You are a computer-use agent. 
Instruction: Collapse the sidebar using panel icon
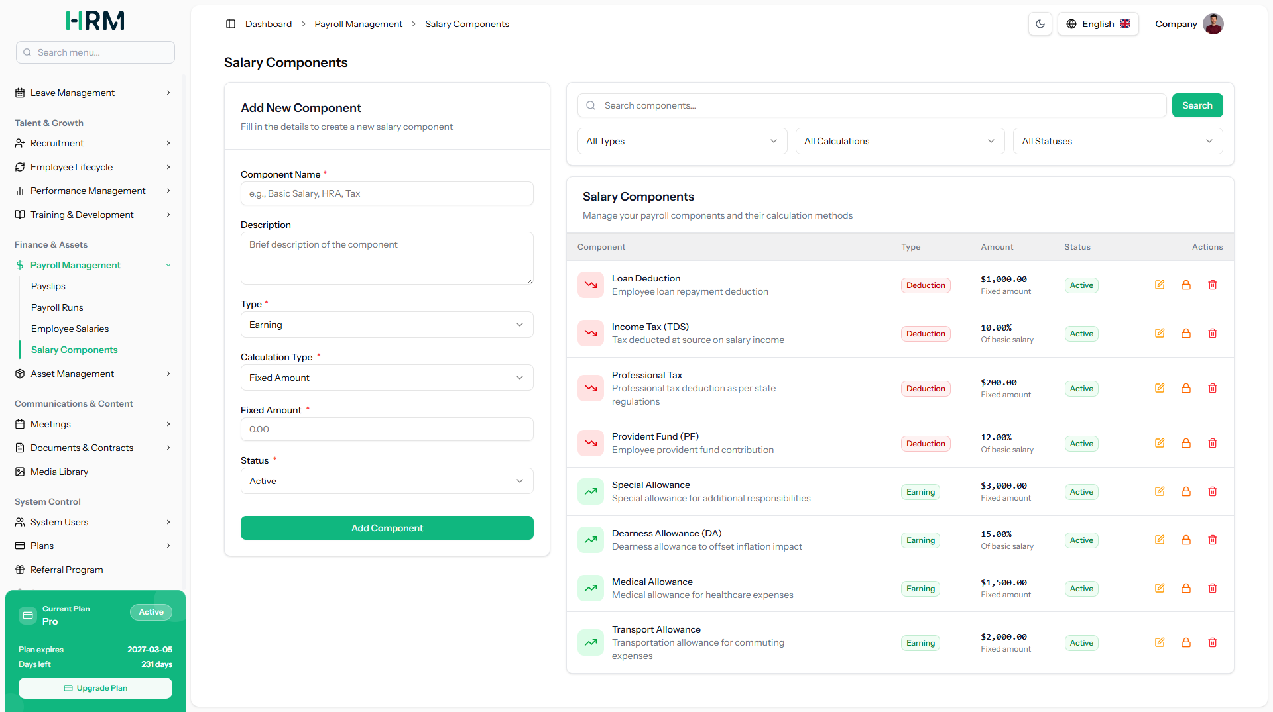pyautogui.click(x=231, y=24)
